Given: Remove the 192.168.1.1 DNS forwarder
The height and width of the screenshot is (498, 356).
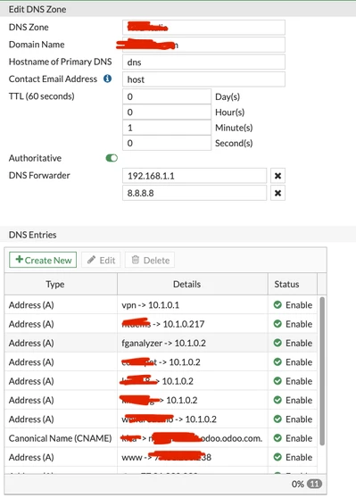Looking at the screenshot, I should [x=277, y=176].
